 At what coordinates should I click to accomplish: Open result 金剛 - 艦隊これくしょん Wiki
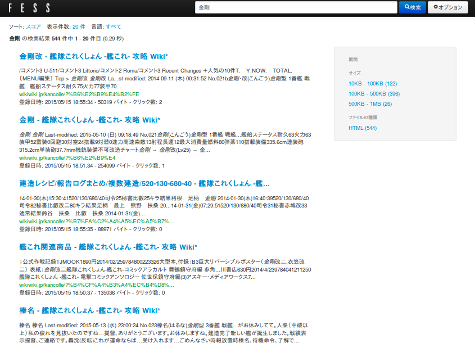pyautogui.click(x=90, y=120)
